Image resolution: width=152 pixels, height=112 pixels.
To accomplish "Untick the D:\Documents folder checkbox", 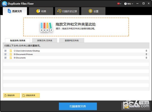I will [6, 58].
